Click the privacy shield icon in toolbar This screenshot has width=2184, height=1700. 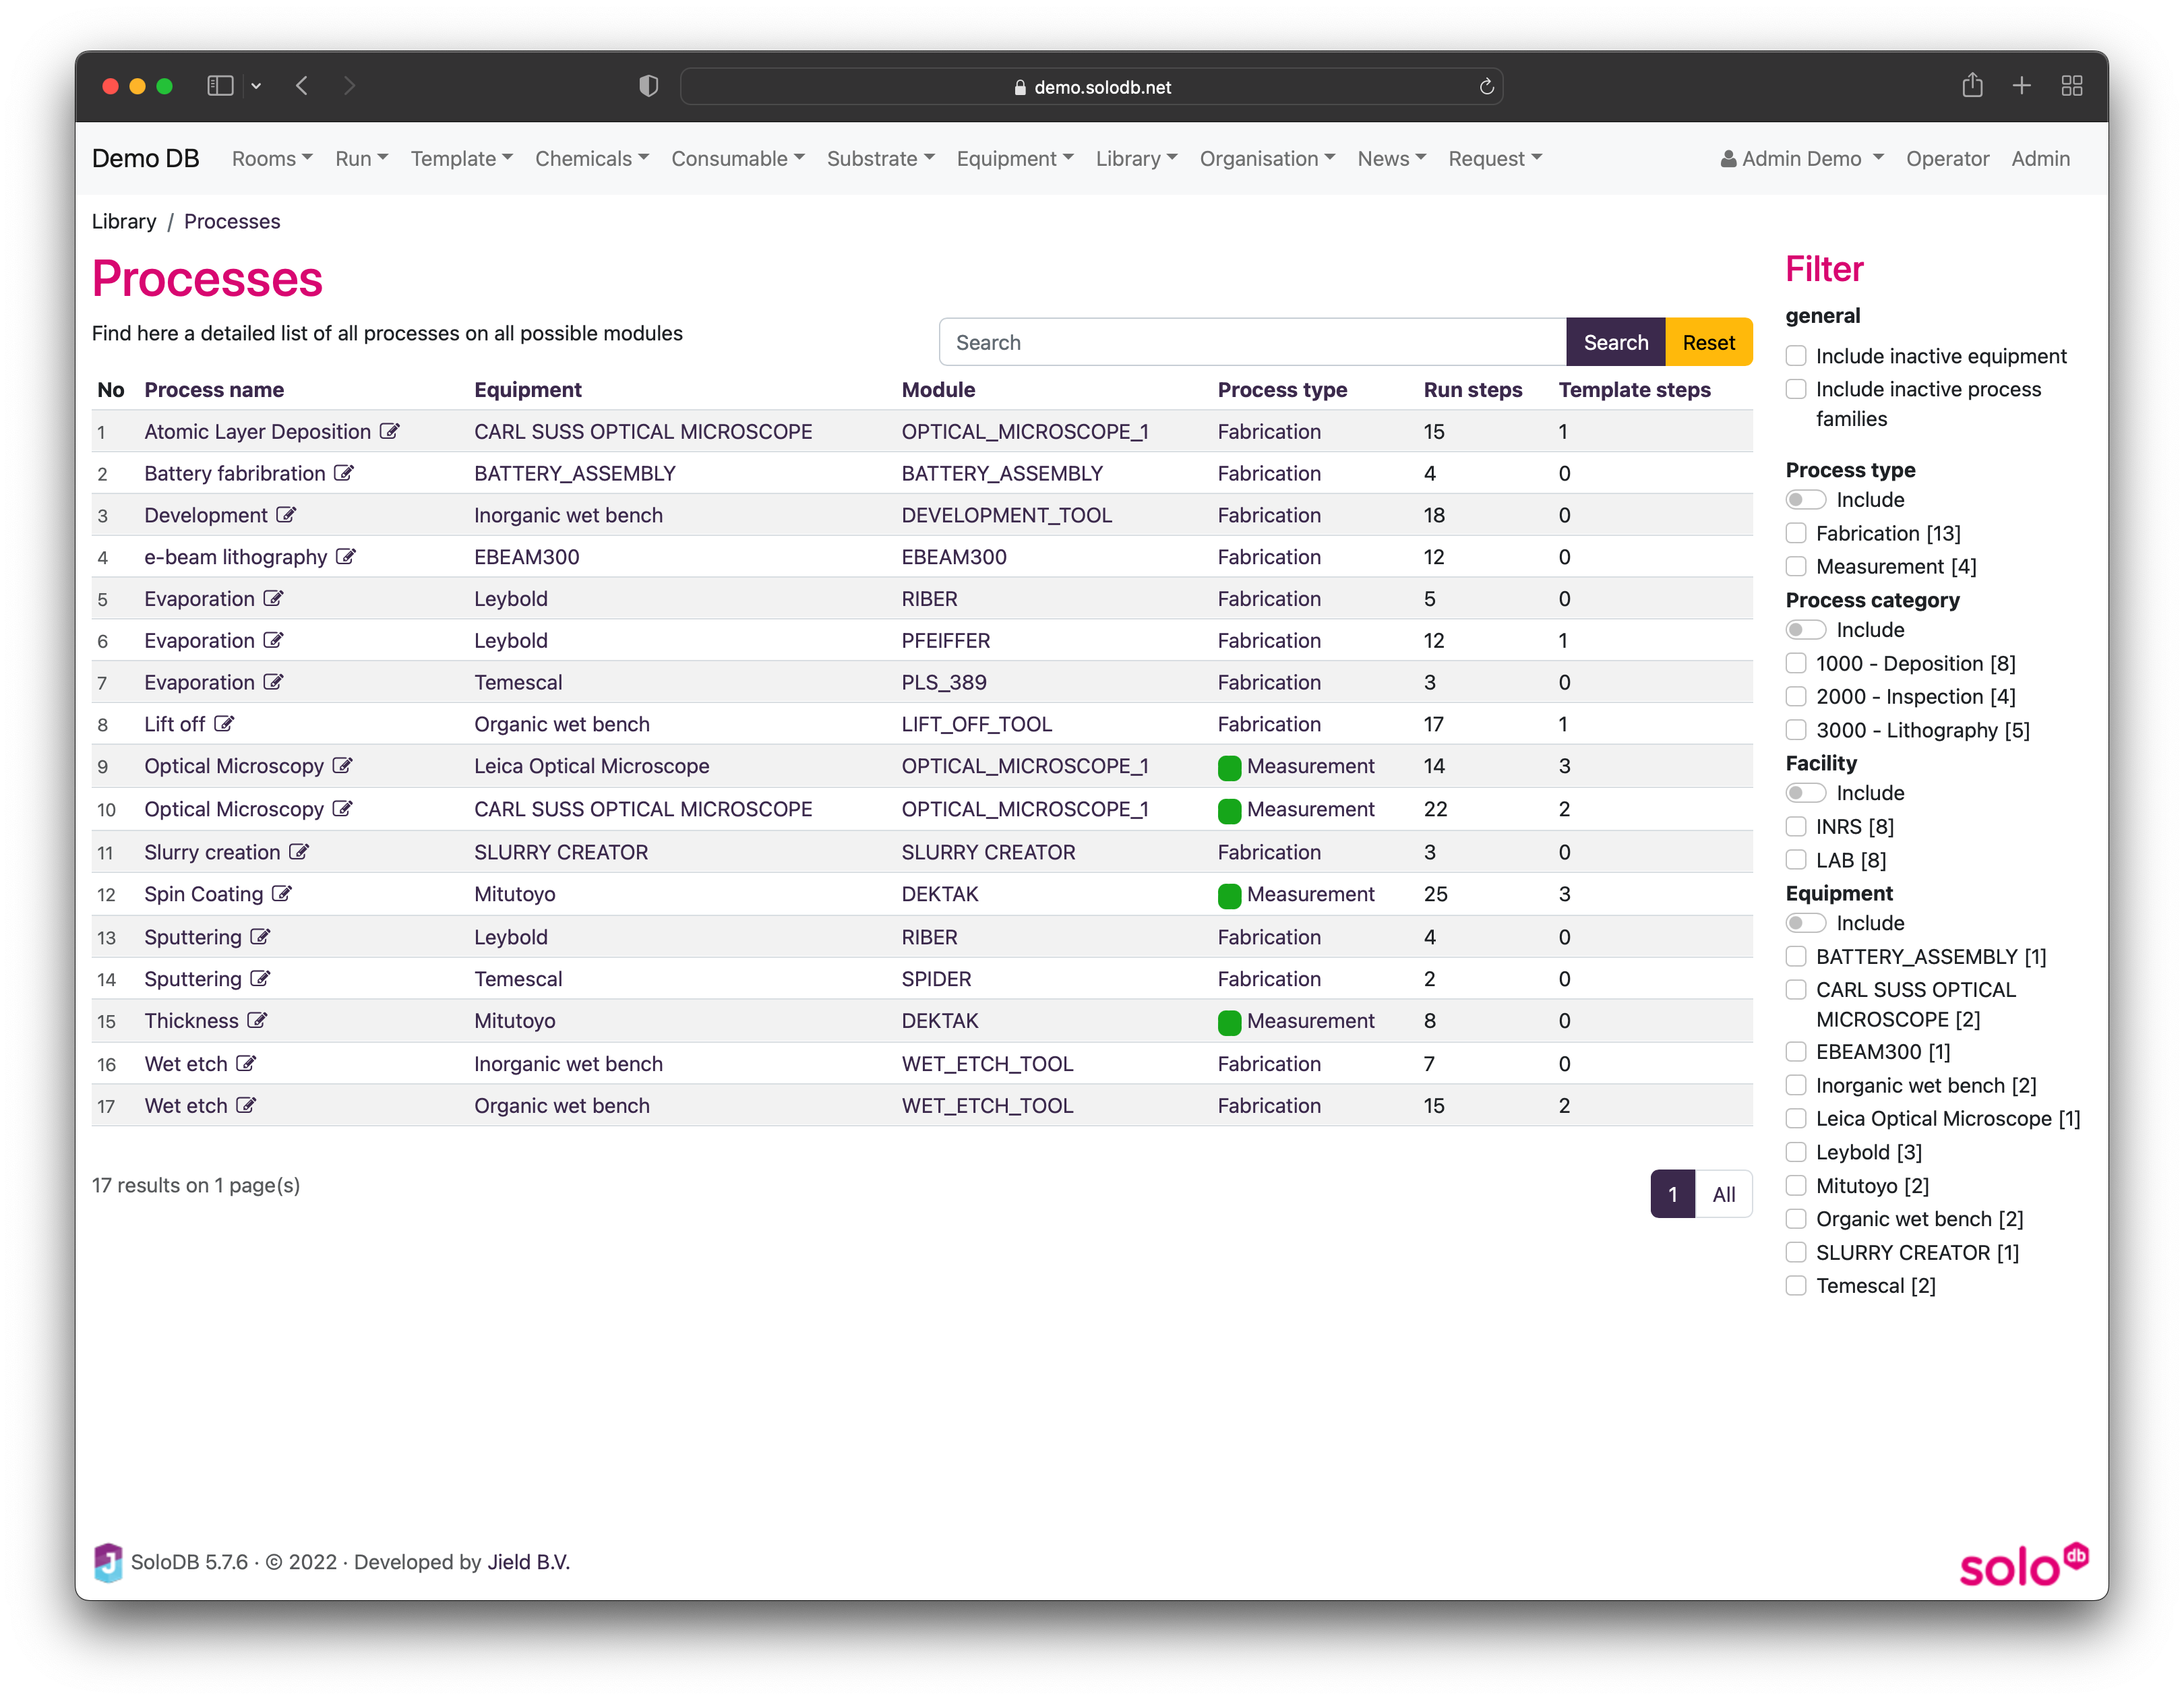click(x=648, y=86)
